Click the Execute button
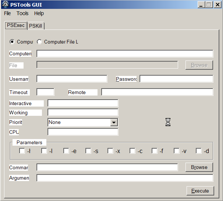The height and width of the screenshot is (201, 223). (x=200, y=191)
